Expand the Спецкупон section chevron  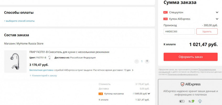click(217, 13)
